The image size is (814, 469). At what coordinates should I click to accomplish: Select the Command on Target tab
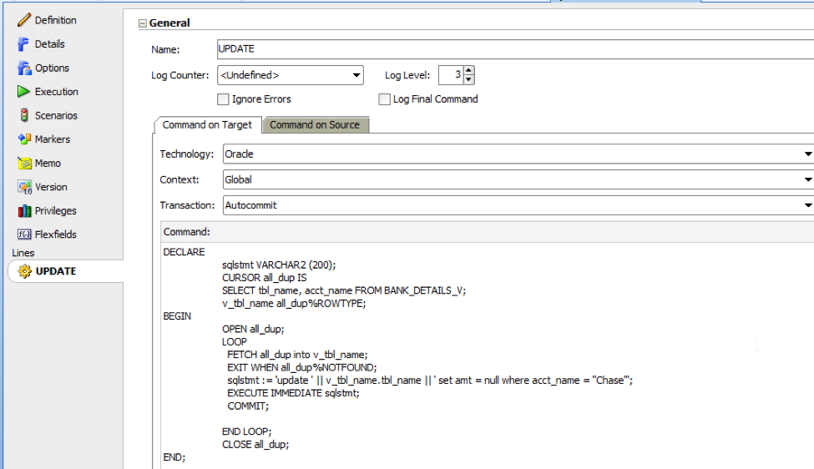(x=207, y=125)
